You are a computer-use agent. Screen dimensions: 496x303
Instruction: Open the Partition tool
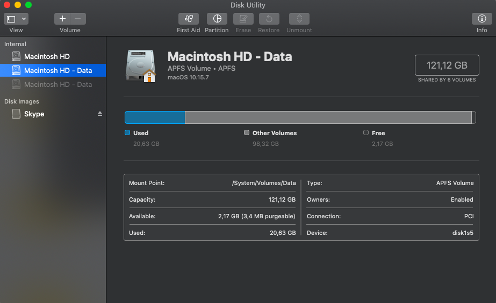pos(217,19)
